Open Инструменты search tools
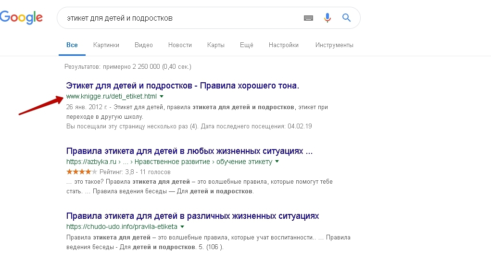Screen dimensions: 491x264 (x=334, y=45)
